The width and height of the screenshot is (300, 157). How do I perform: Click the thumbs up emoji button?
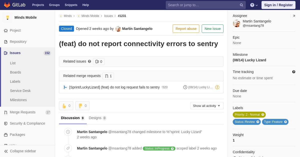coord(66,106)
